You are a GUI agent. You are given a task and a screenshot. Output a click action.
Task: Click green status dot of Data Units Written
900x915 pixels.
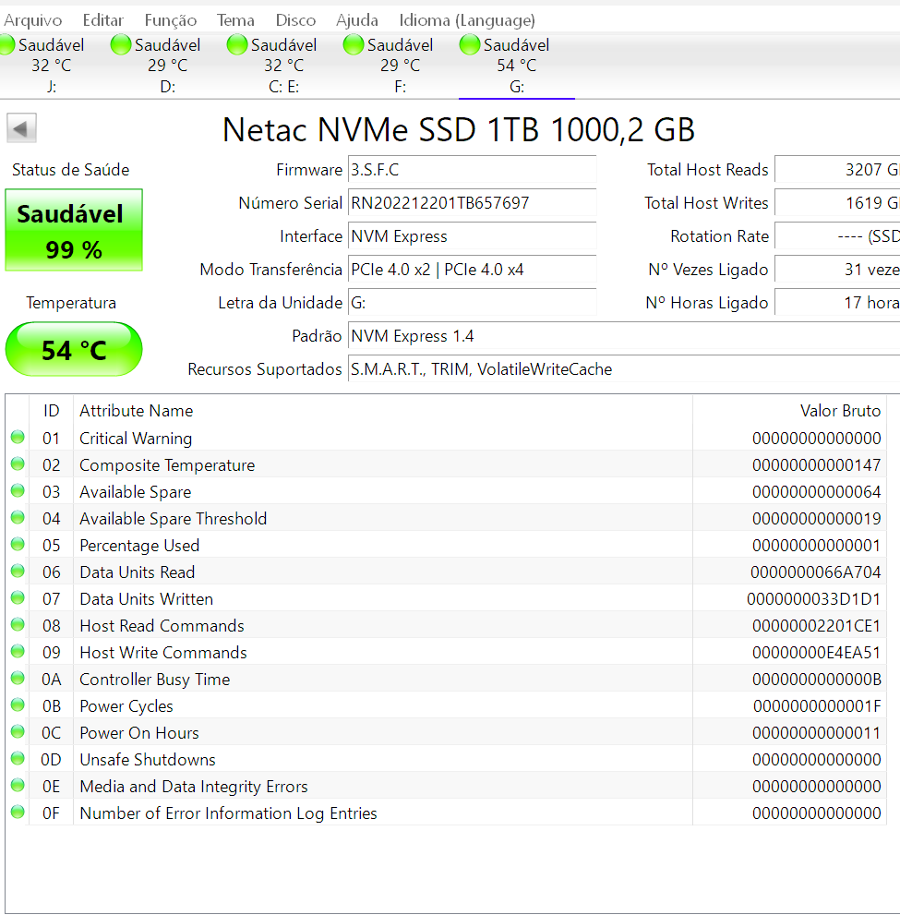[x=18, y=598]
